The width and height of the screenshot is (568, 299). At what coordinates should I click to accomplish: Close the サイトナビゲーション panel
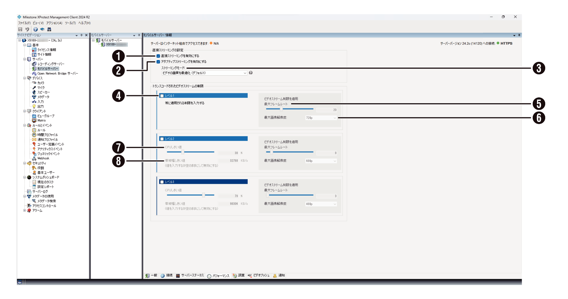pyautogui.click(x=86, y=35)
